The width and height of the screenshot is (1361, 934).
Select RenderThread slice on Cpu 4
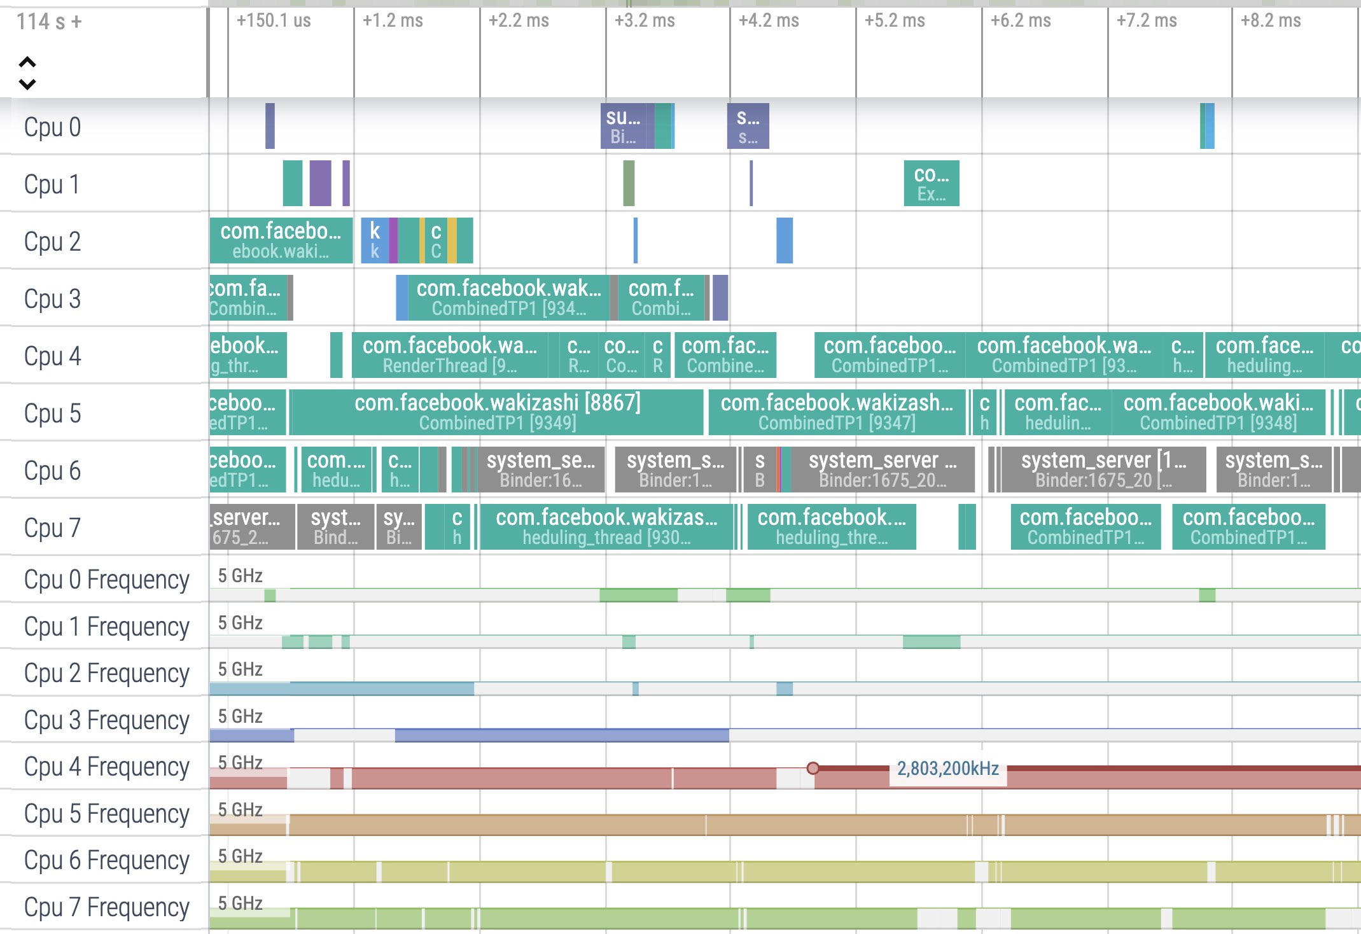click(449, 356)
